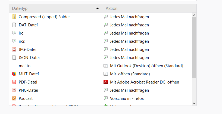This screenshot has width=222, height=114.
Task: Click the sort arrow in Dateityp header
Action: tap(98, 8)
